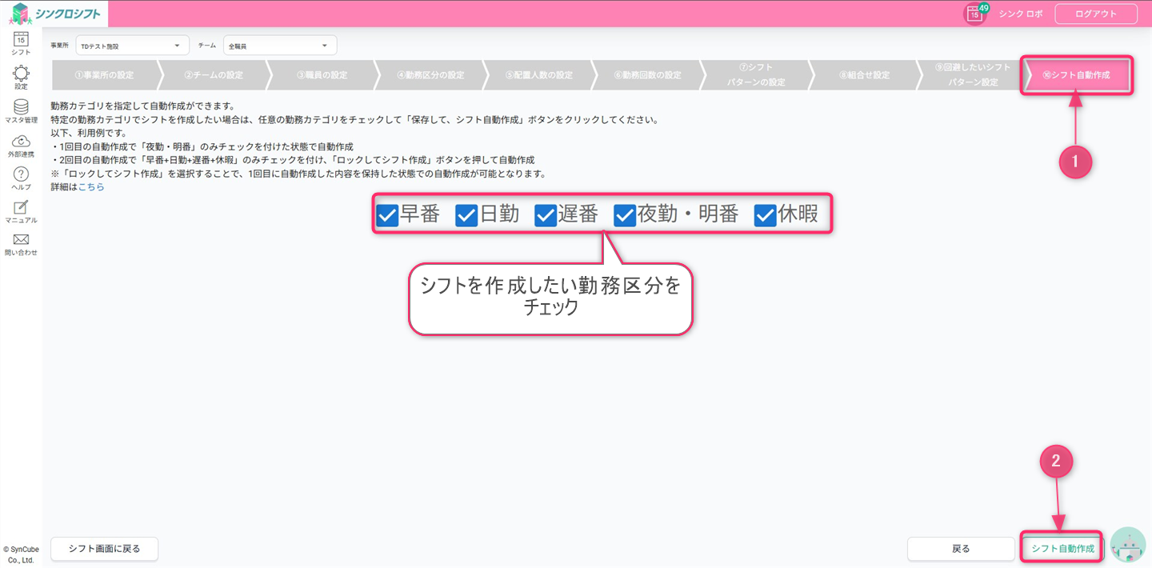Click the robot chat assistant icon
Screen dimensions: 1152x568
pyautogui.click(x=1128, y=546)
